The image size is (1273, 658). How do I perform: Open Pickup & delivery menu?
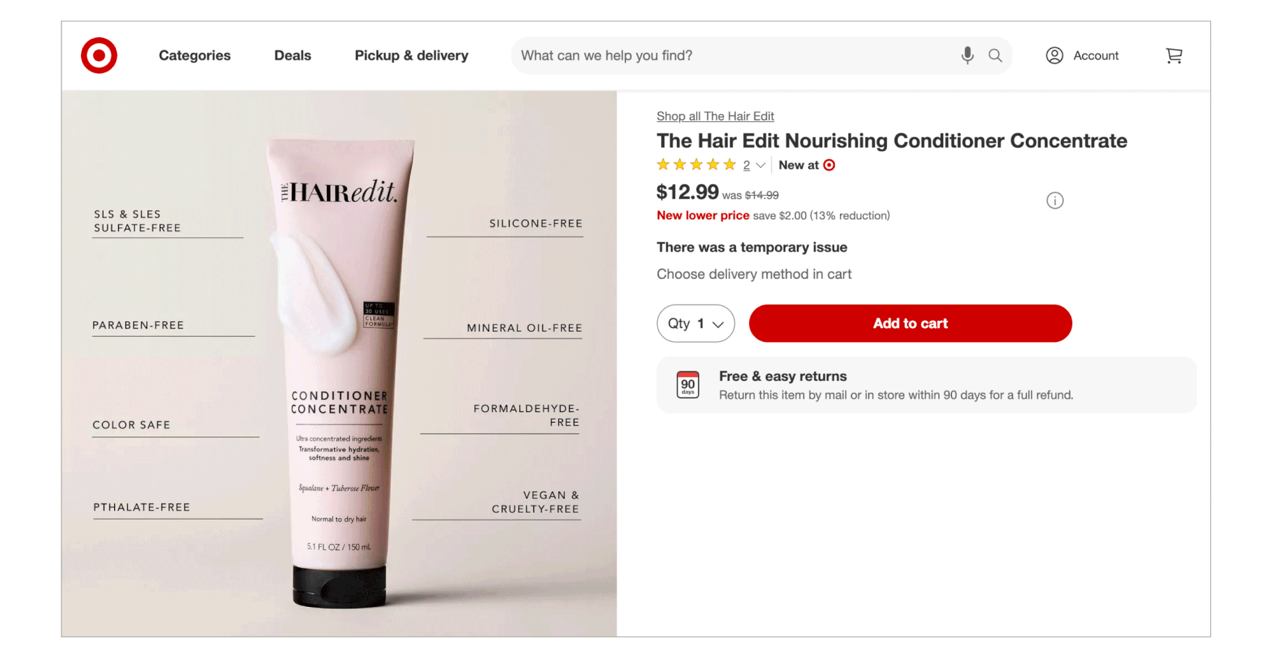click(x=411, y=56)
